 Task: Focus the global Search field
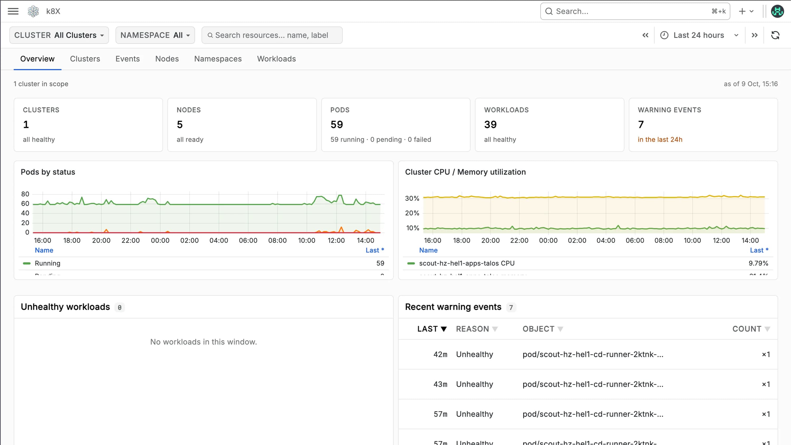635,11
